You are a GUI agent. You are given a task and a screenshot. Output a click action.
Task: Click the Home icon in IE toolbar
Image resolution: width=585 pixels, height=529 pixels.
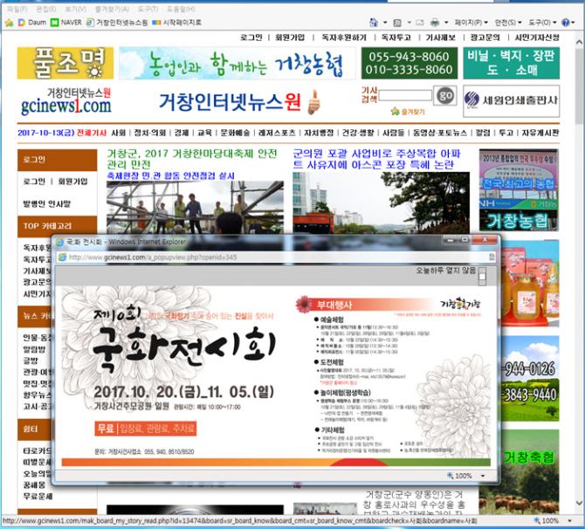point(373,22)
